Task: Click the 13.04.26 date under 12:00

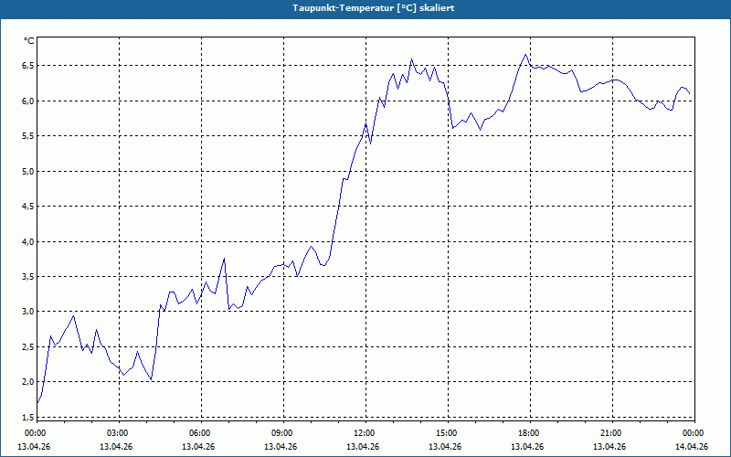Action: 363,447
